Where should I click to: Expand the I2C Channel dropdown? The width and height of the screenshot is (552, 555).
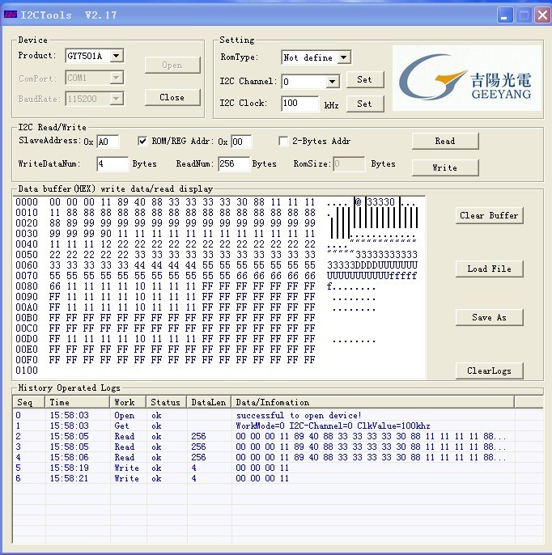click(332, 82)
